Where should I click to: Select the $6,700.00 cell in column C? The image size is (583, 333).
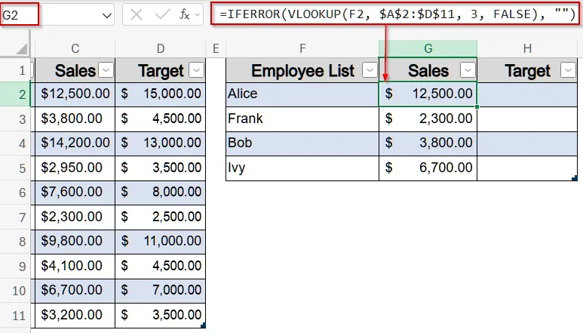pyautogui.click(x=75, y=291)
